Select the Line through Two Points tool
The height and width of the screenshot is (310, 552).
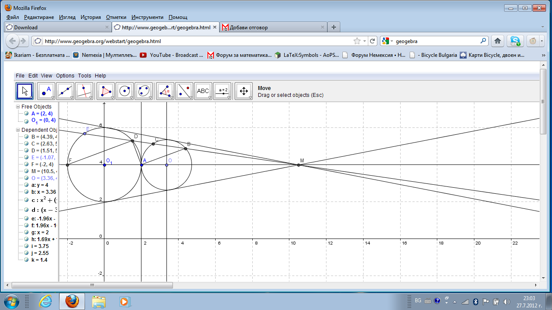(65, 91)
